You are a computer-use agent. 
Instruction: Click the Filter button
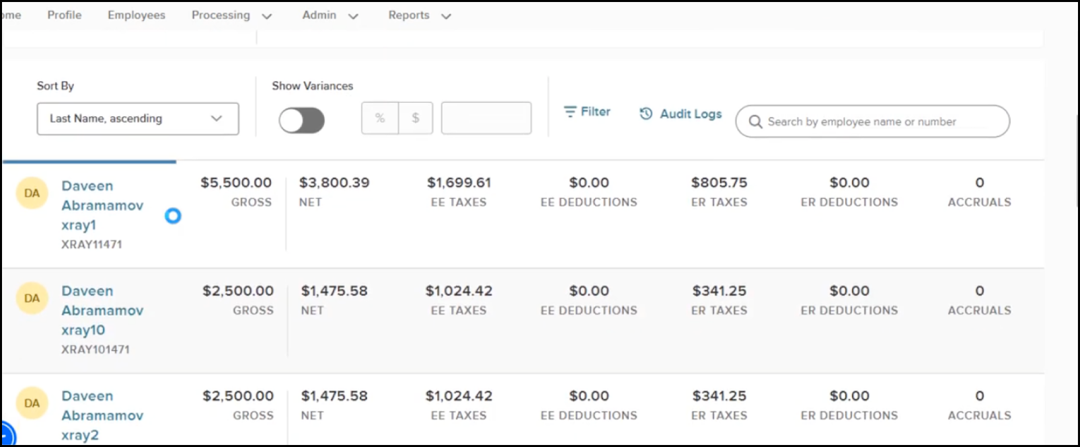[587, 112]
